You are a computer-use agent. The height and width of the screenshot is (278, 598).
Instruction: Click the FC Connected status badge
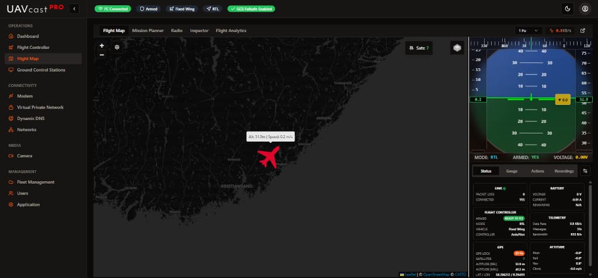113,9
